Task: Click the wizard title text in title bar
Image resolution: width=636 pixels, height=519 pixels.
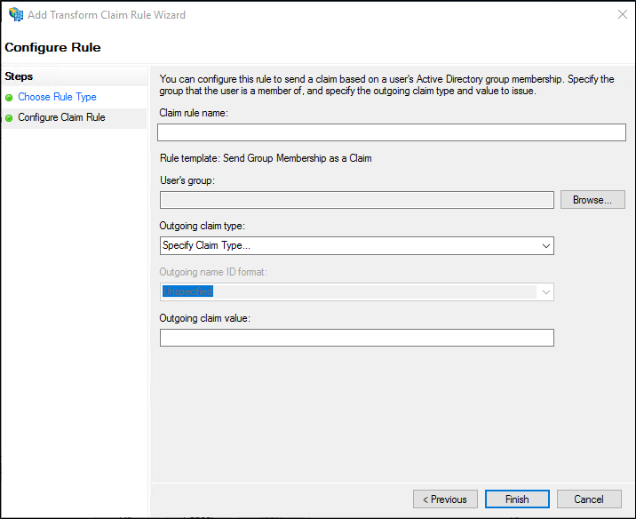Action: point(107,15)
